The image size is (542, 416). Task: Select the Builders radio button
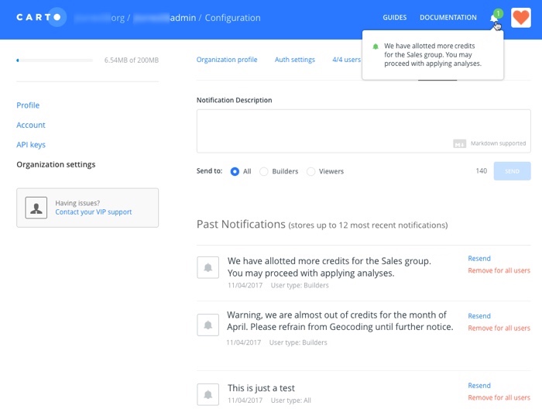[264, 171]
